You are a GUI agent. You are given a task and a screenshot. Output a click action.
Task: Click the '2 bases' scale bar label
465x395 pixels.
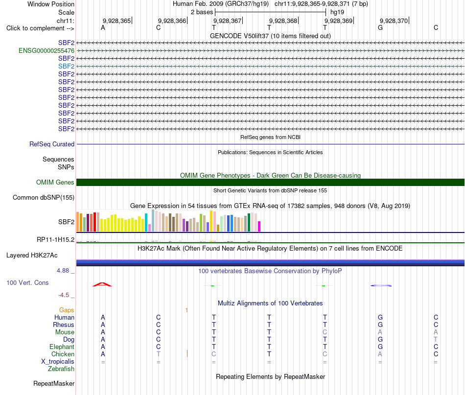202,12
